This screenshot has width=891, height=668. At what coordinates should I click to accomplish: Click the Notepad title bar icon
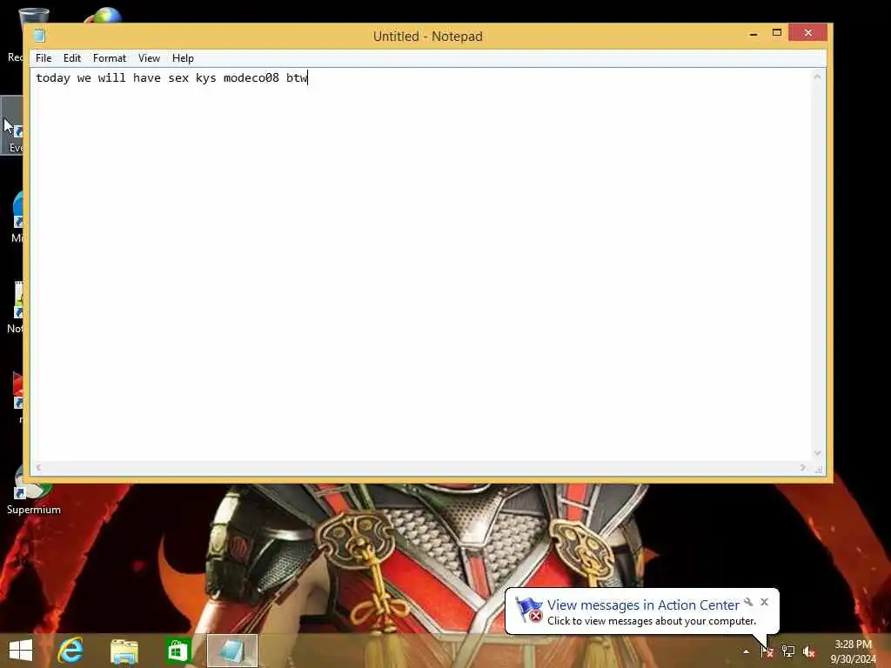tap(39, 36)
